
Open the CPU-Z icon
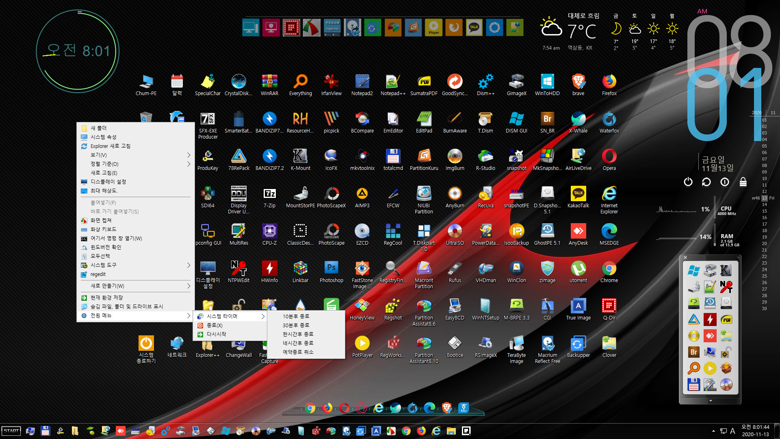[x=269, y=235]
